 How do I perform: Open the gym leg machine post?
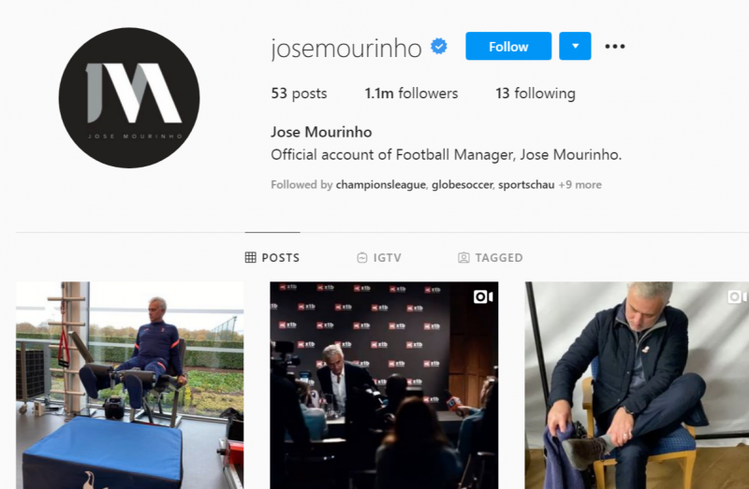pyautogui.click(x=129, y=385)
